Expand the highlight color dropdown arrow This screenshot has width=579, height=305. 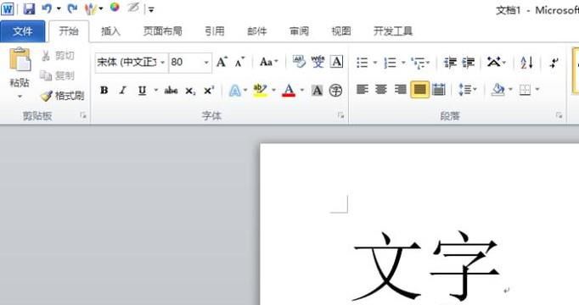click(274, 90)
